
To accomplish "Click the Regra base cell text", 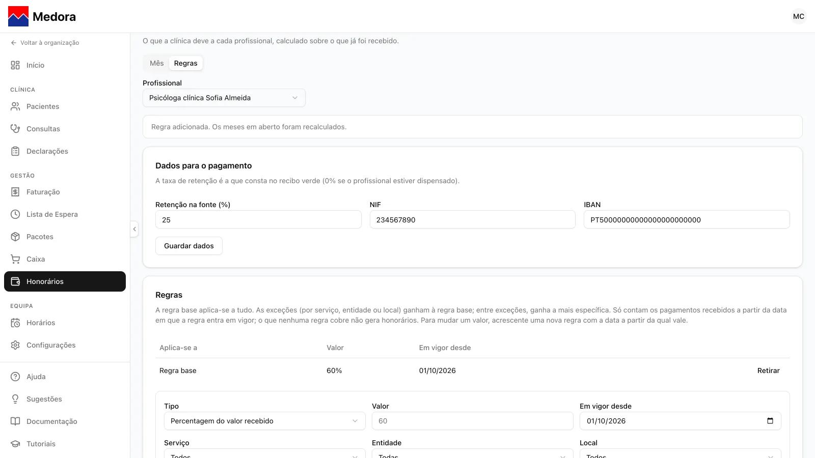I will 178,370.
